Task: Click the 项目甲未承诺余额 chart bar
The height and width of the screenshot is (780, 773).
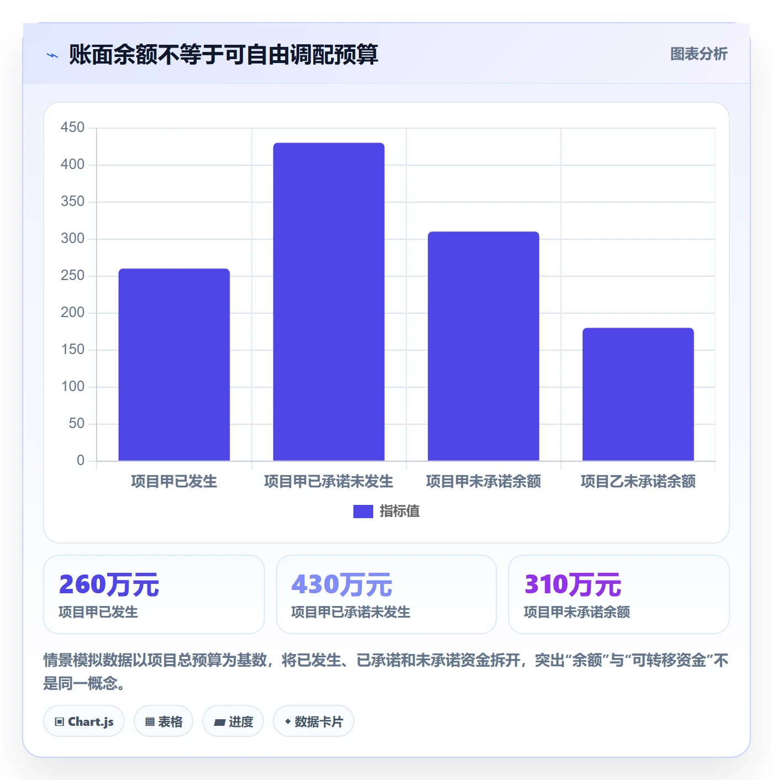Action: [x=483, y=346]
